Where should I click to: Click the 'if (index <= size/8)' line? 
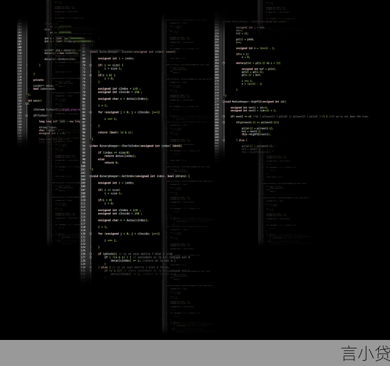tap(114, 152)
